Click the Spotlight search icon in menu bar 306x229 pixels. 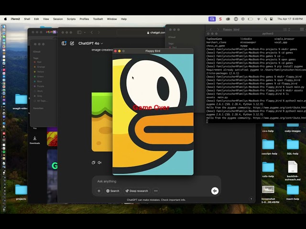click(265, 19)
